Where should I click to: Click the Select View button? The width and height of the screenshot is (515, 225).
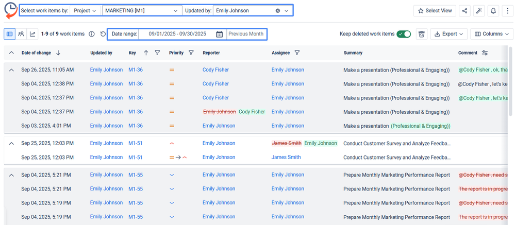click(435, 10)
